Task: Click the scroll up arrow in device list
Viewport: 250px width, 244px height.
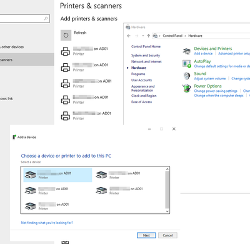Action: pos(167,169)
